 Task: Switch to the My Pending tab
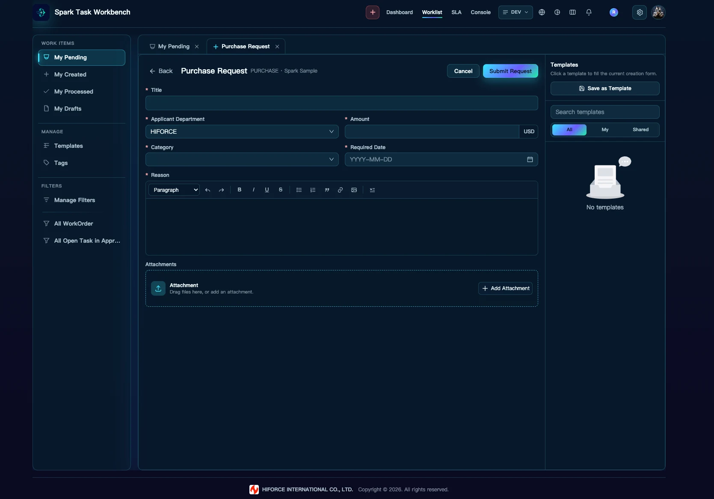[x=174, y=47]
